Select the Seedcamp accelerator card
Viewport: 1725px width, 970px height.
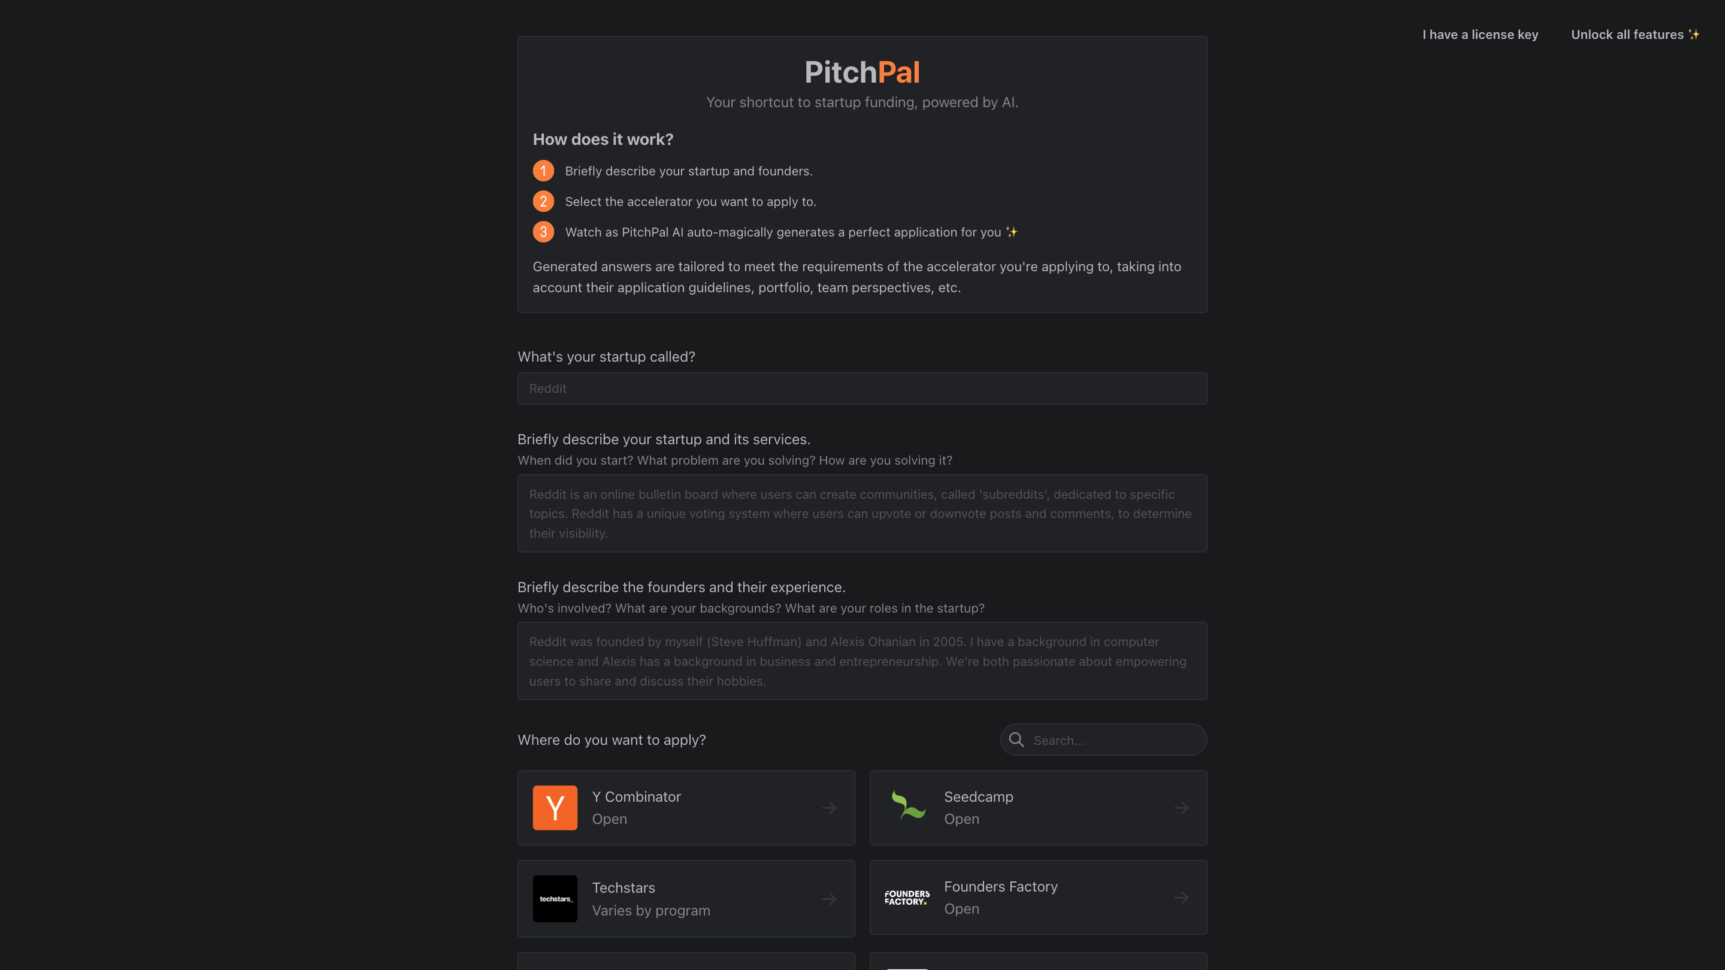tap(1038, 807)
